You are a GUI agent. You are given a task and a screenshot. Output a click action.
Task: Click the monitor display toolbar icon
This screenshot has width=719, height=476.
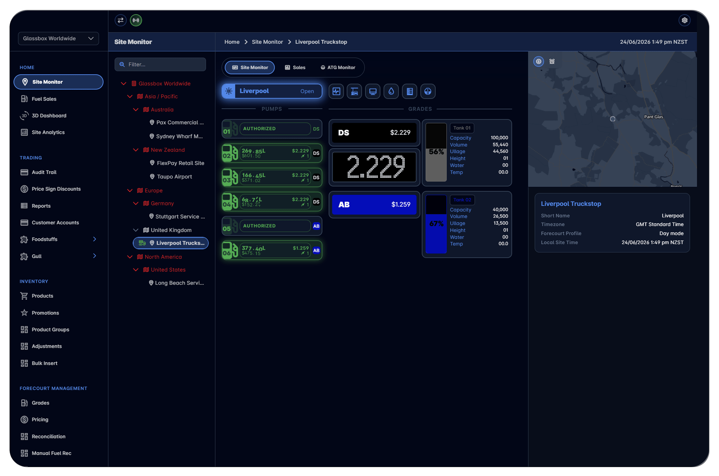(x=373, y=91)
